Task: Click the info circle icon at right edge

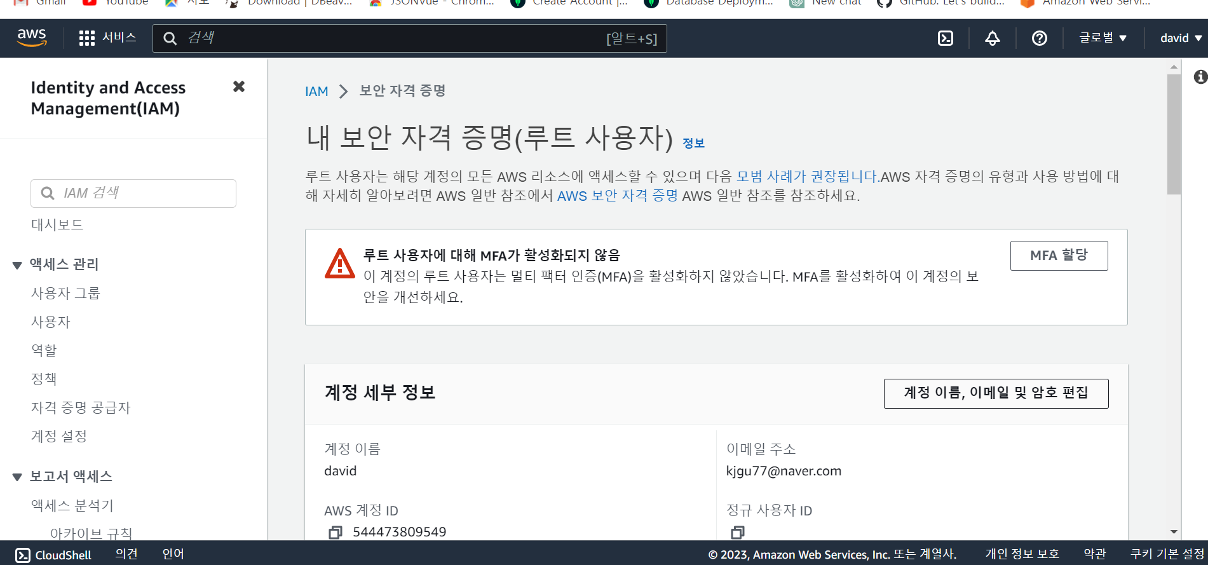Action: (1200, 77)
